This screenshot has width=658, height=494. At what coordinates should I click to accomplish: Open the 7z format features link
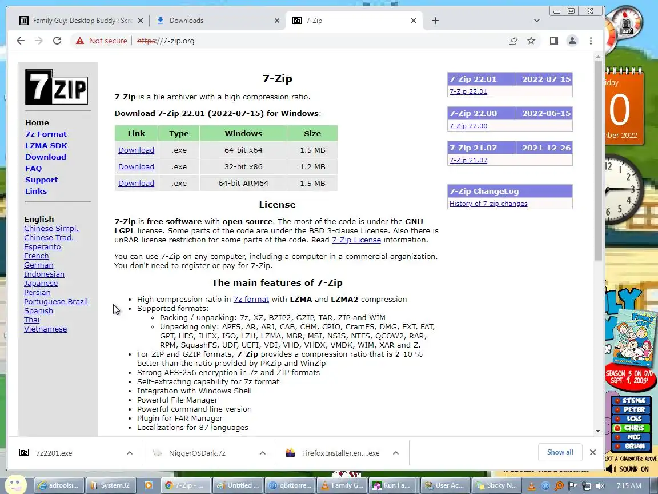[x=251, y=299]
